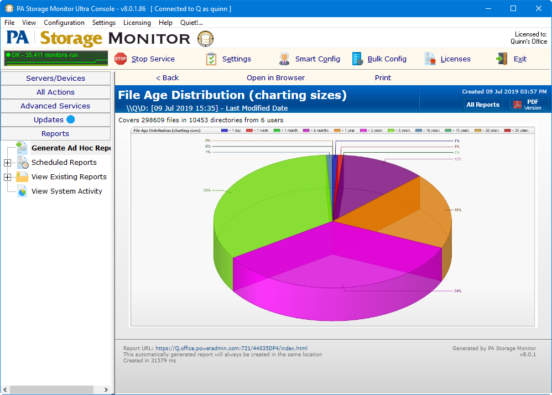The height and width of the screenshot is (395, 552).
Task: Click the All Reports button
Action: (482, 105)
